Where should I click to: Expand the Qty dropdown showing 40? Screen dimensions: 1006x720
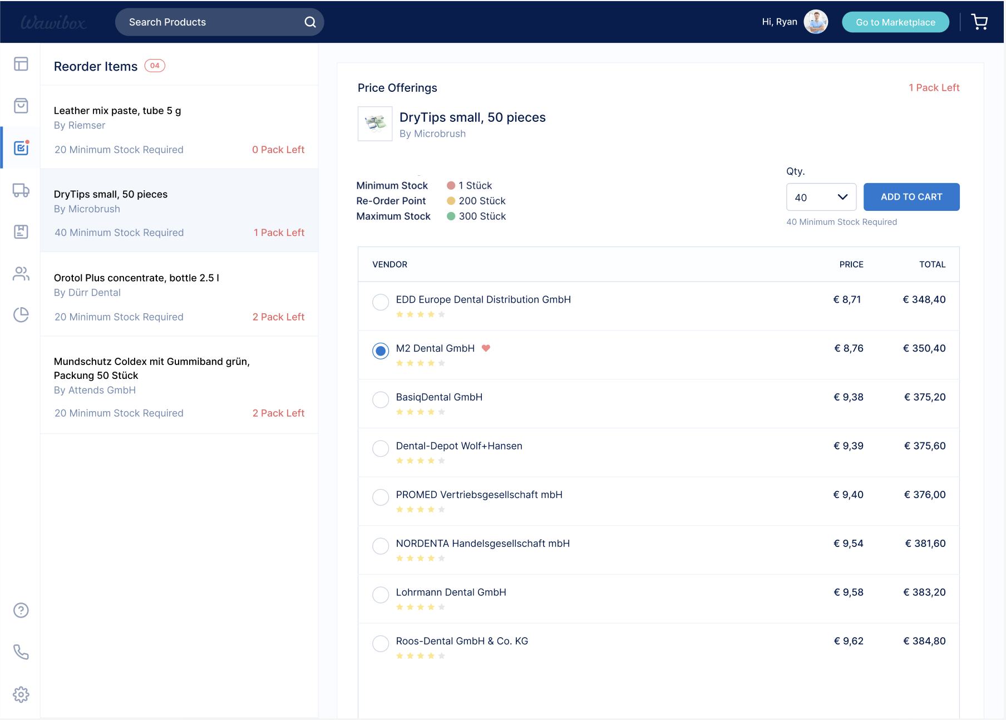point(821,197)
